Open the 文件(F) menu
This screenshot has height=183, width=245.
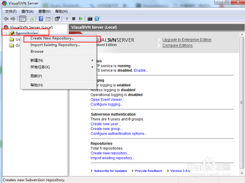point(11,11)
